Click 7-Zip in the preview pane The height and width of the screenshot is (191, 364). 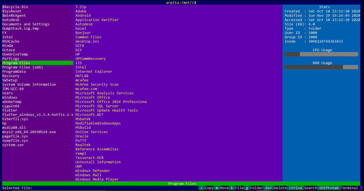[x=81, y=7]
